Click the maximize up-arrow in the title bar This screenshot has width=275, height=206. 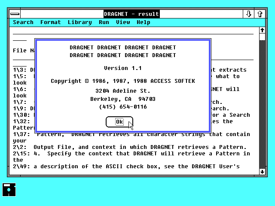coord(260,14)
